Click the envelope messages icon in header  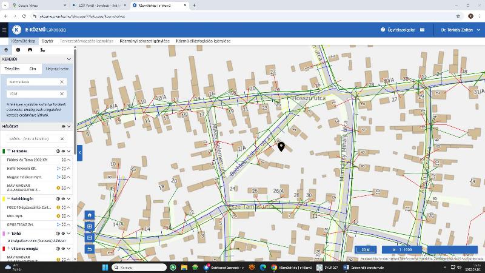coord(422,30)
